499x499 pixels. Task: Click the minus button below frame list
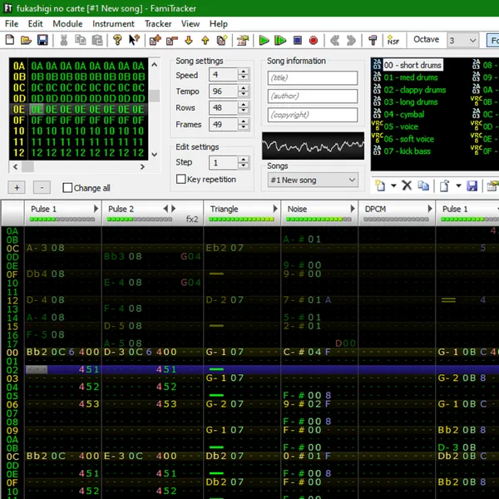click(42, 188)
